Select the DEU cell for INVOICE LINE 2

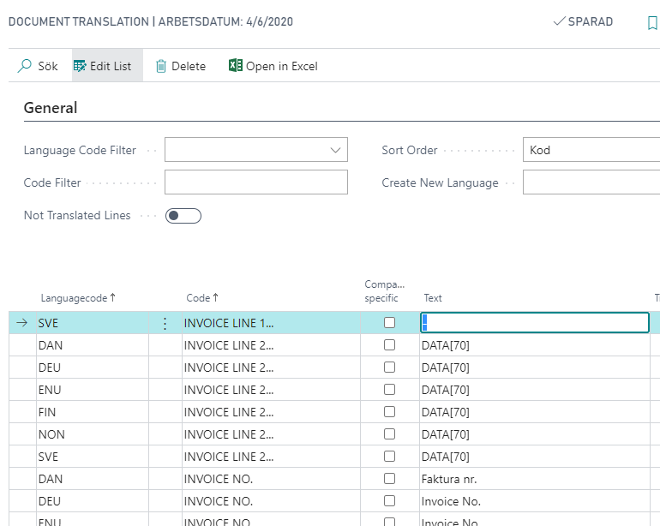93,368
